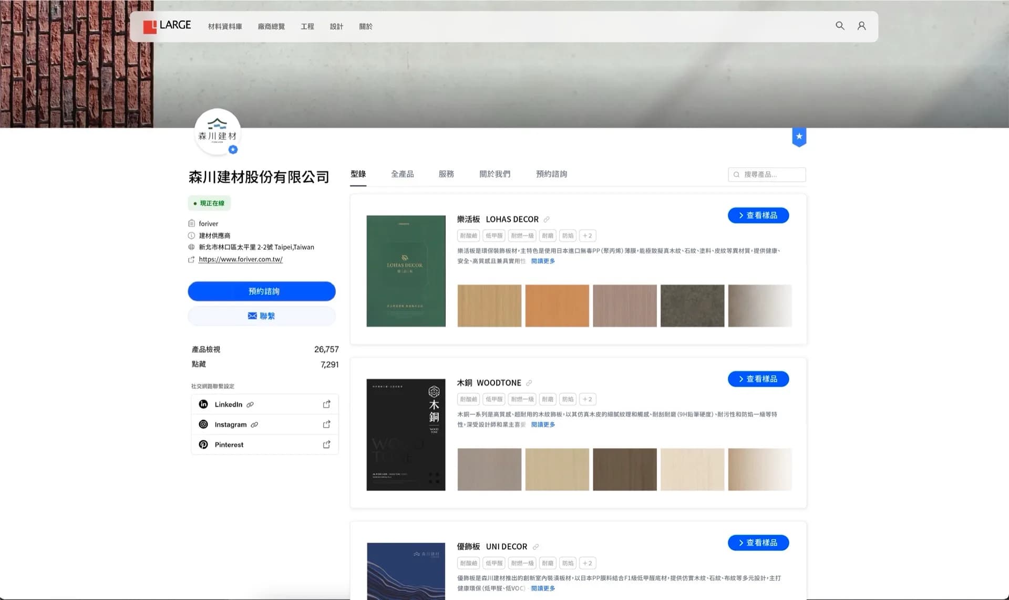Switch to the 全產品 tab
This screenshot has height=600, width=1009.
pyautogui.click(x=402, y=174)
